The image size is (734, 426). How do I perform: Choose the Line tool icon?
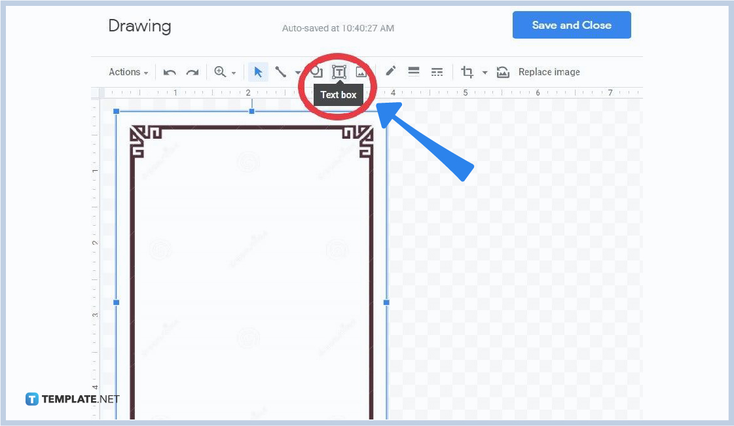point(280,72)
